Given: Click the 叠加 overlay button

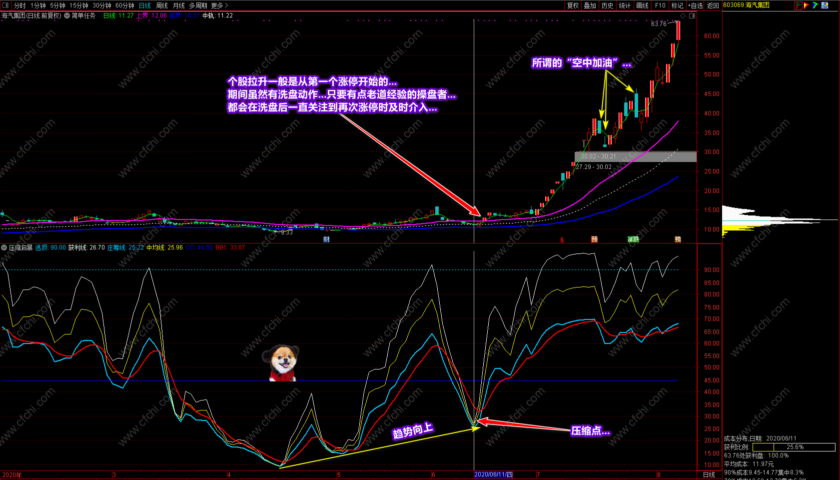Looking at the screenshot, I should pyautogui.click(x=590, y=5).
